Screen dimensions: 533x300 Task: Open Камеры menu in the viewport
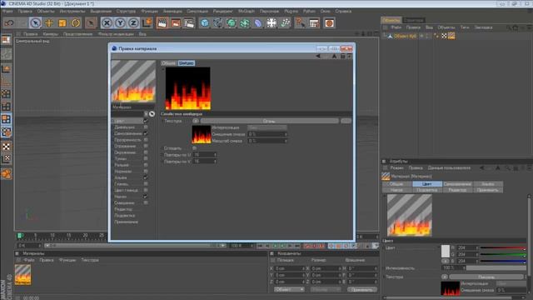click(x=51, y=34)
